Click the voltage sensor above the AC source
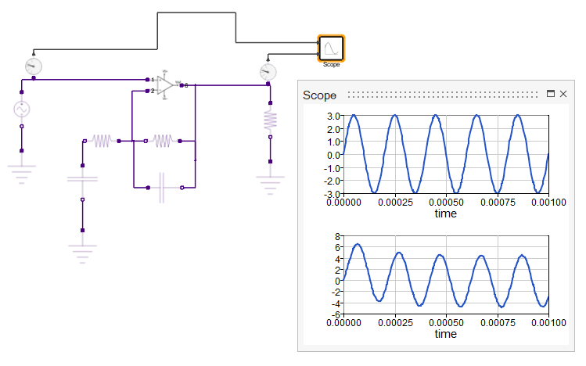The height and width of the screenshot is (366, 586). pyautogui.click(x=33, y=66)
